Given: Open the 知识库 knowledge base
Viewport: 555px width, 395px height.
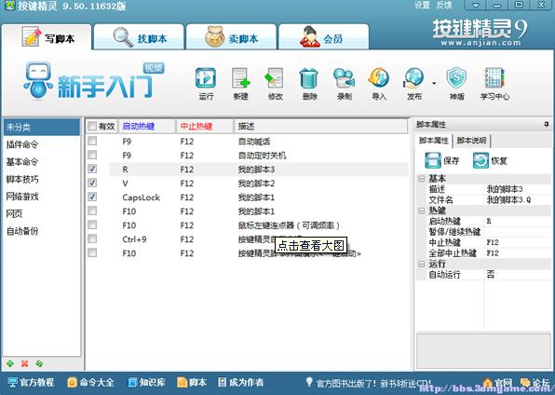Looking at the screenshot, I should tap(146, 382).
